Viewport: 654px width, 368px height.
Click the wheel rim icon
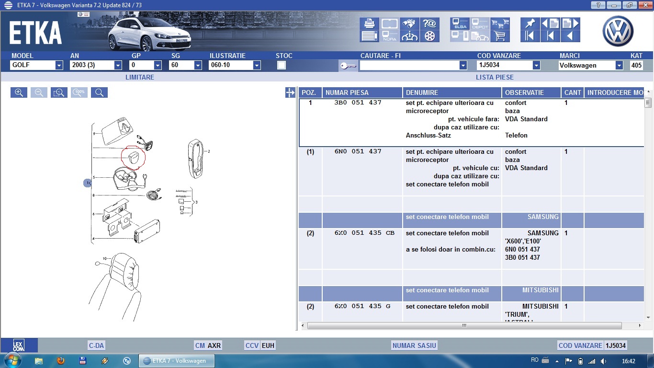click(429, 36)
